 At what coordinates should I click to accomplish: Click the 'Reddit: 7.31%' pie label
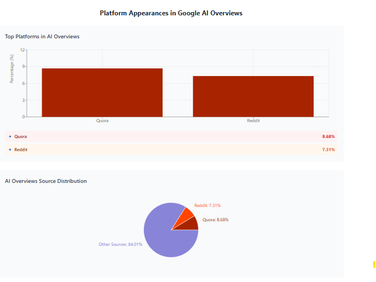tap(207, 205)
